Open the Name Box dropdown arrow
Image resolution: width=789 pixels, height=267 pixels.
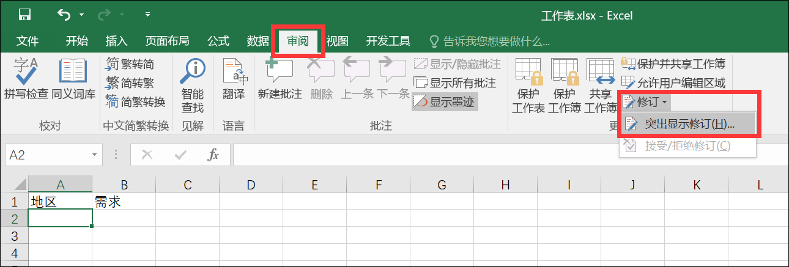[x=94, y=155]
